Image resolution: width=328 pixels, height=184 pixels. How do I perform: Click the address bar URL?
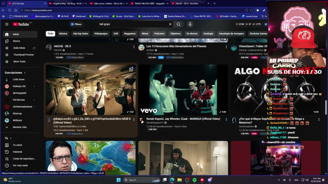click(x=38, y=10)
